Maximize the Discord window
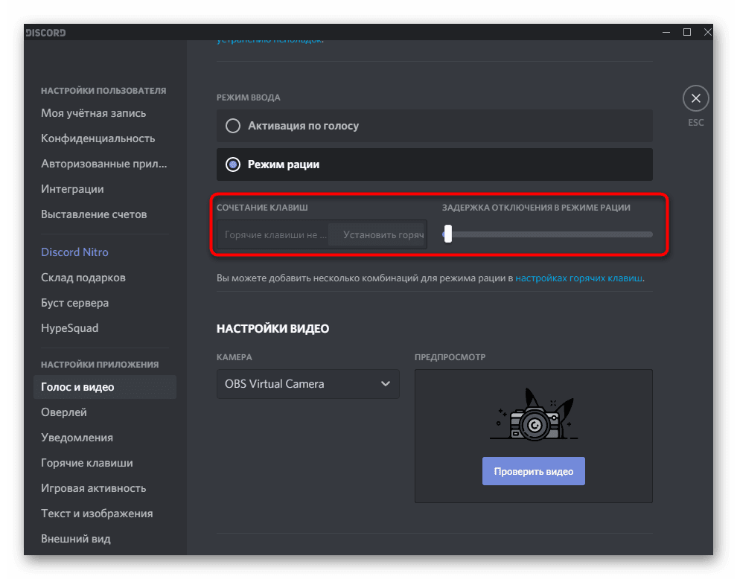 (x=686, y=32)
